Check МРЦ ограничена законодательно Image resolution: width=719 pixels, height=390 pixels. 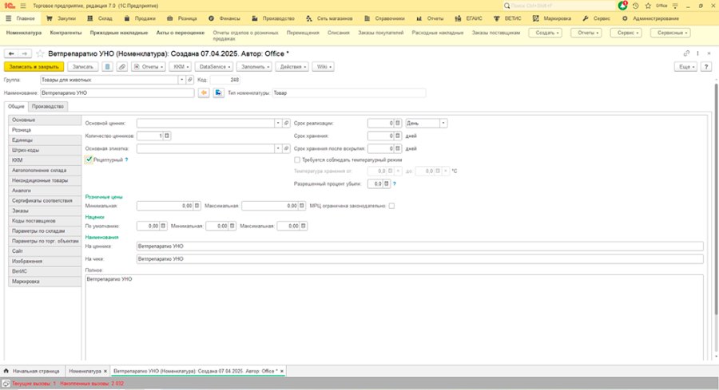391,206
